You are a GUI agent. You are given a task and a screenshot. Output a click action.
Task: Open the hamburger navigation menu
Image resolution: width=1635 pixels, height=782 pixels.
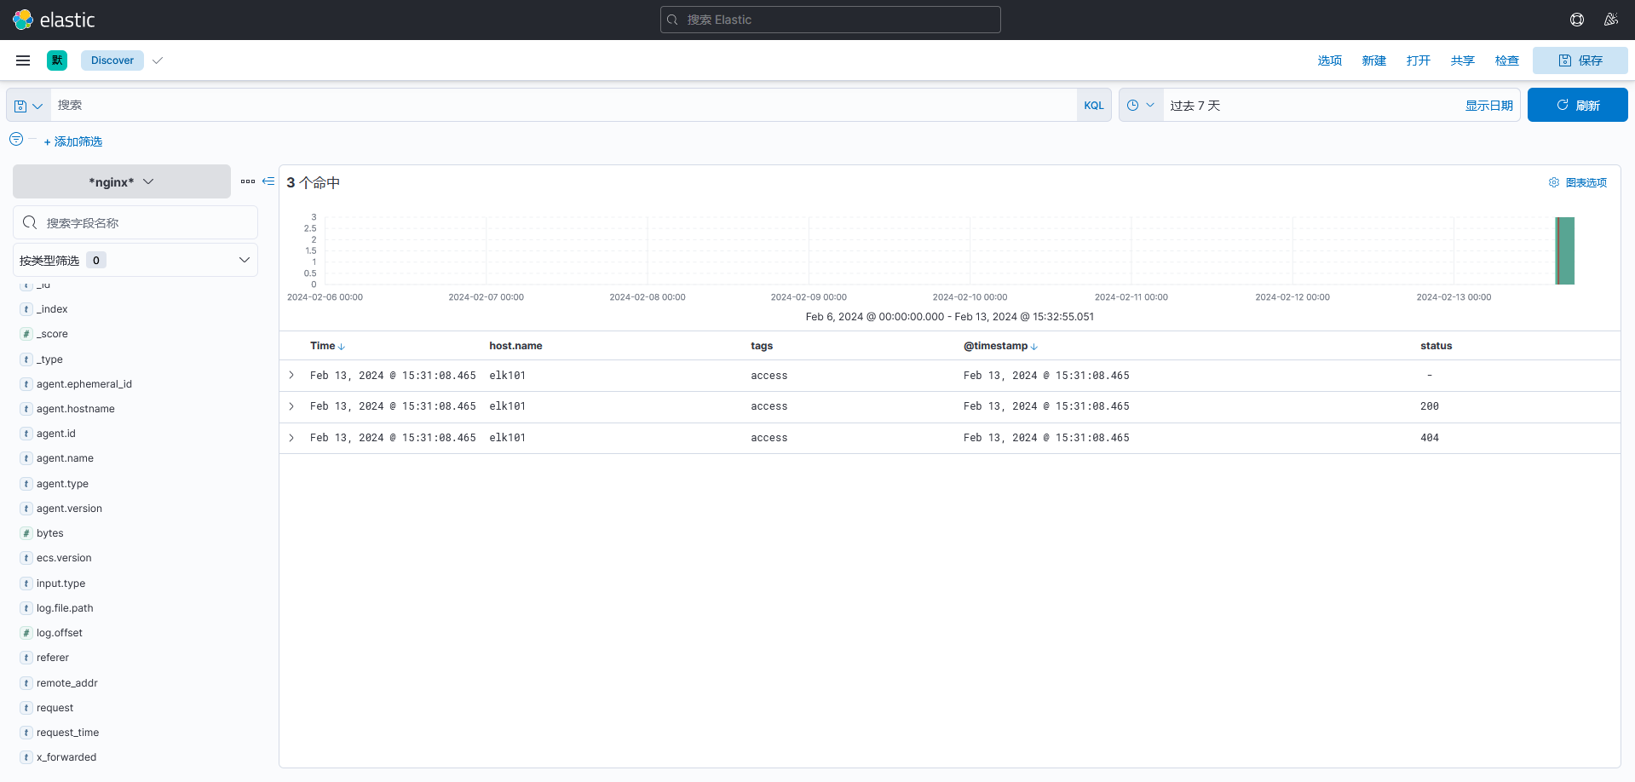(x=23, y=60)
